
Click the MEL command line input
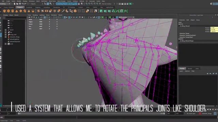point(40,117)
